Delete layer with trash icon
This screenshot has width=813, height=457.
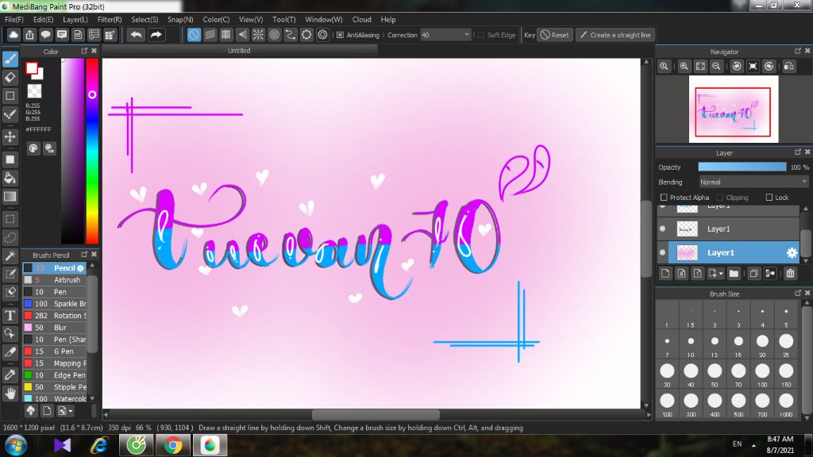click(x=790, y=273)
